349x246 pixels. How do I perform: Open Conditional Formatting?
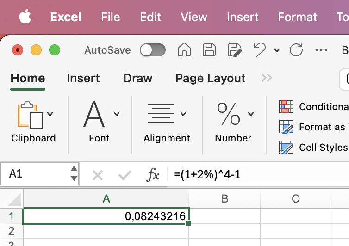click(x=313, y=106)
